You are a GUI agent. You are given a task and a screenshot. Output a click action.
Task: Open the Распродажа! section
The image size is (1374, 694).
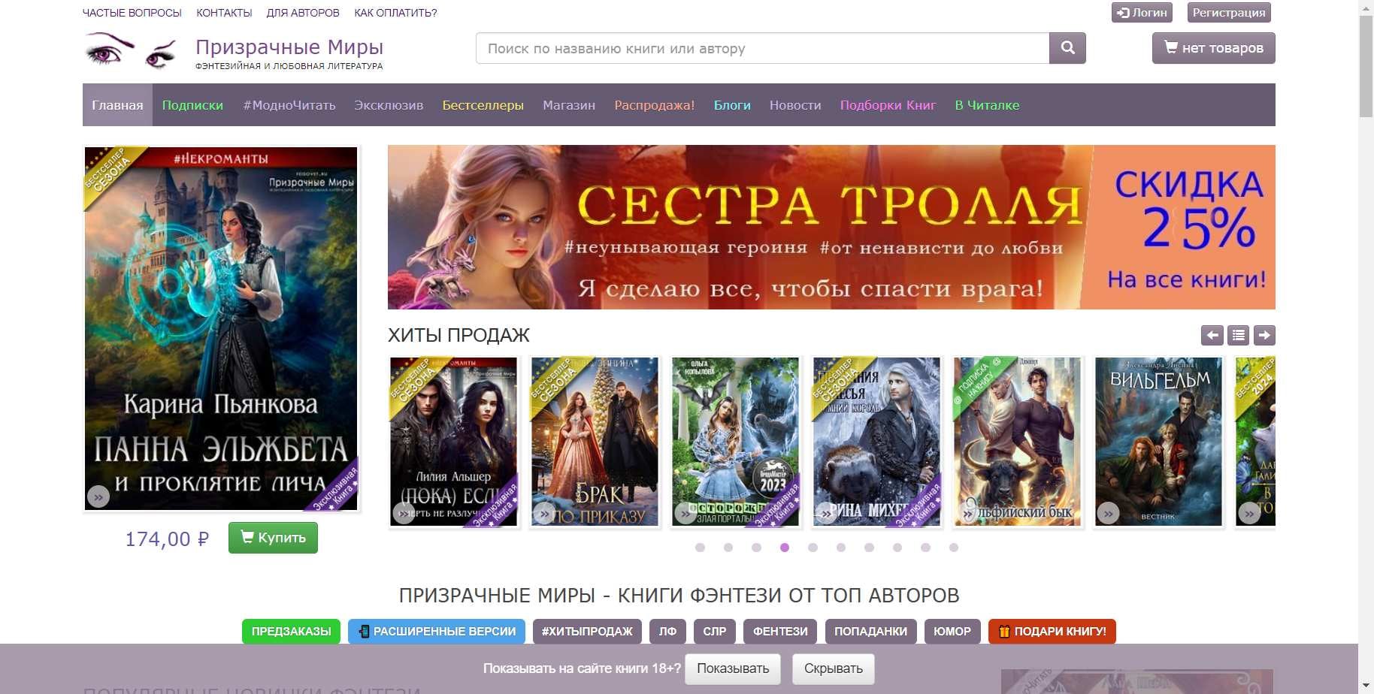click(x=654, y=105)
